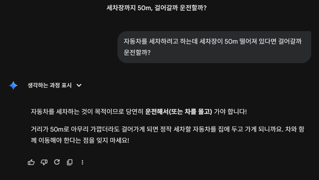This screenshot has width=319, height=180.
Task: Click the thumbs up good response icon
Action: 31,162
